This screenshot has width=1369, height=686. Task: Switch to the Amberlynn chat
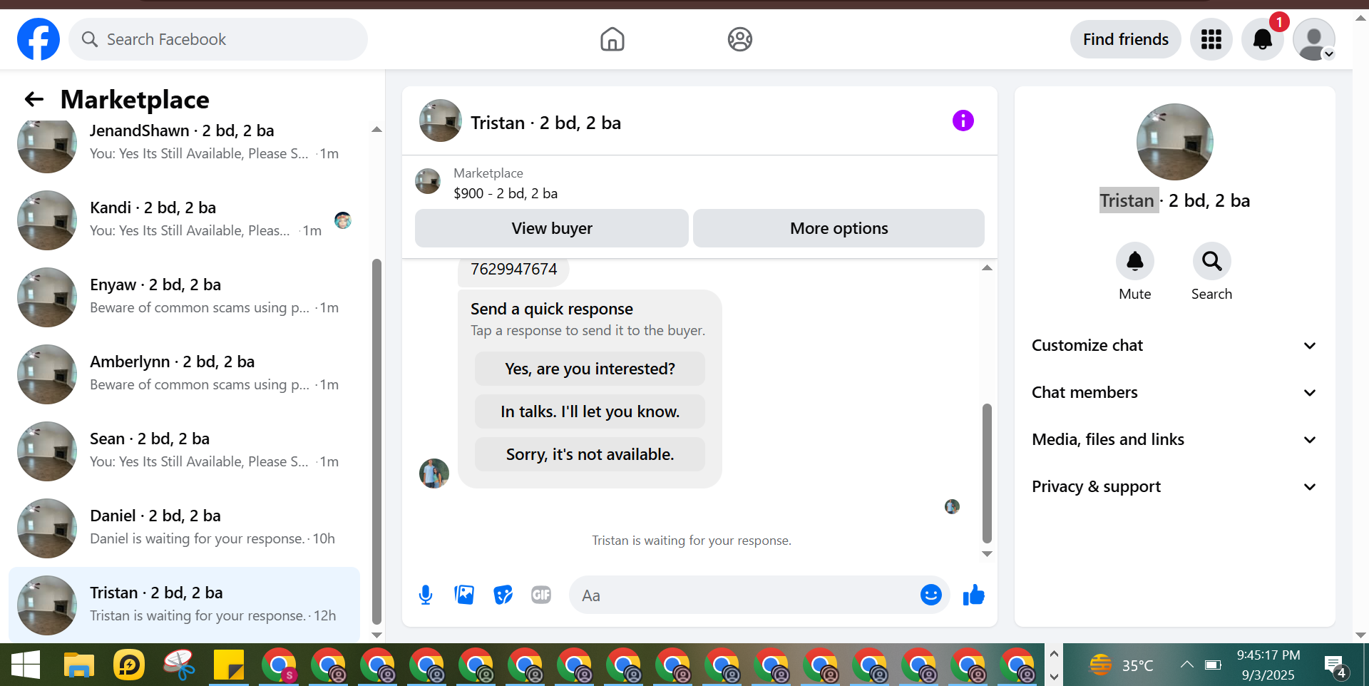(x=184, y=374)
